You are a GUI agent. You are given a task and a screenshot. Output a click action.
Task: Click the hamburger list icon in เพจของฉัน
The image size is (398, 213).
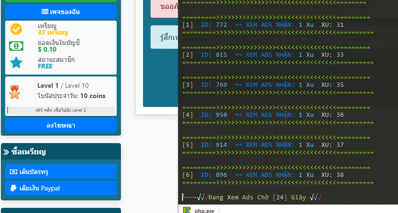[45, 12]
